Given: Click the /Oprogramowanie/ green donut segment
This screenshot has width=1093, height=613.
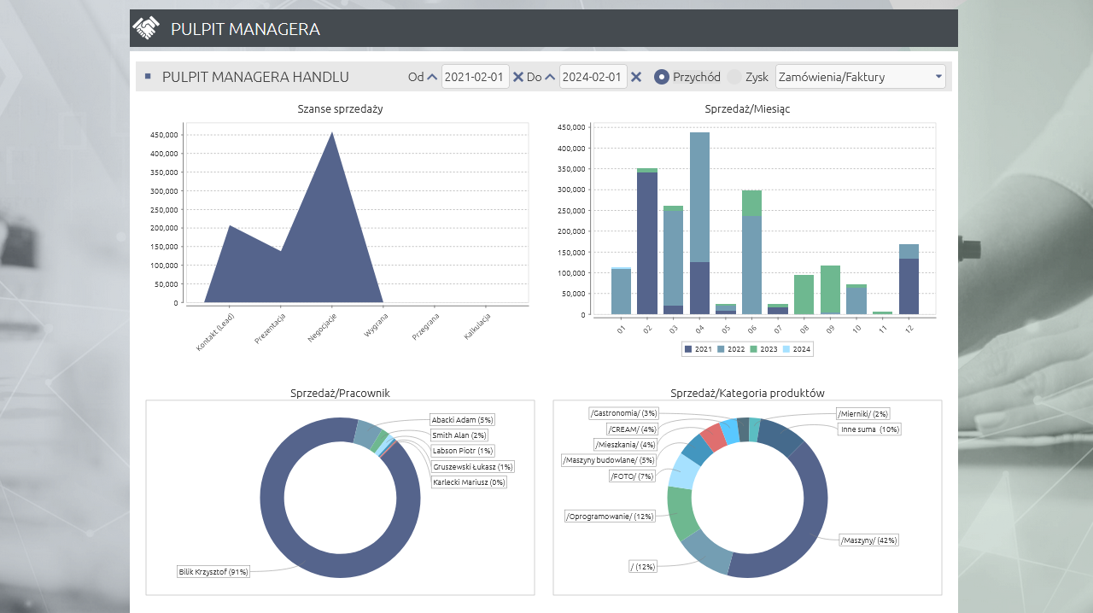Looking at the screenshot, I should [681, 512].
